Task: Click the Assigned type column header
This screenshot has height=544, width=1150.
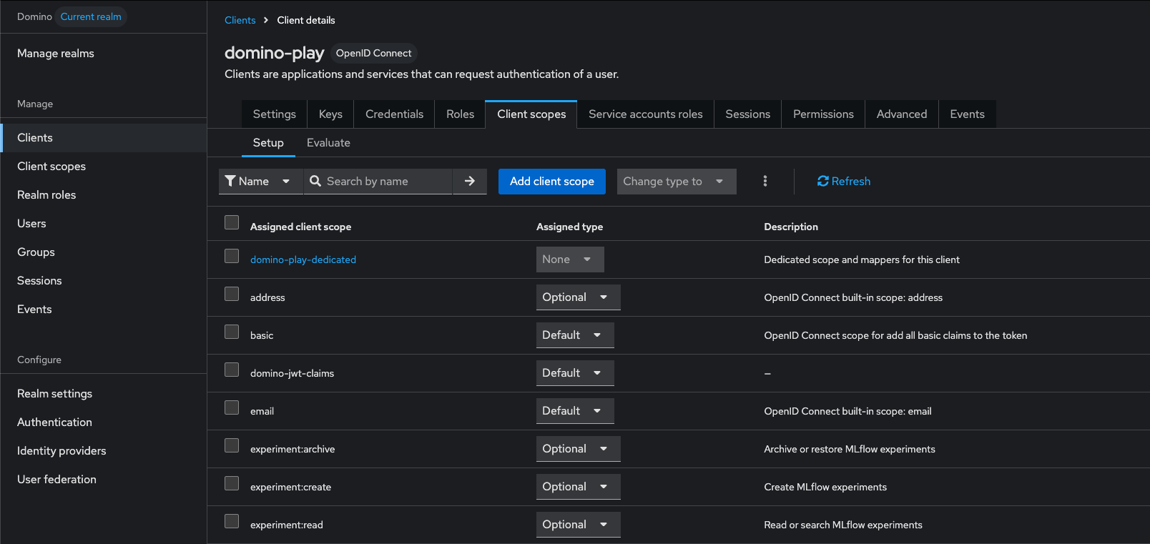Action: (x=569, y=227)
